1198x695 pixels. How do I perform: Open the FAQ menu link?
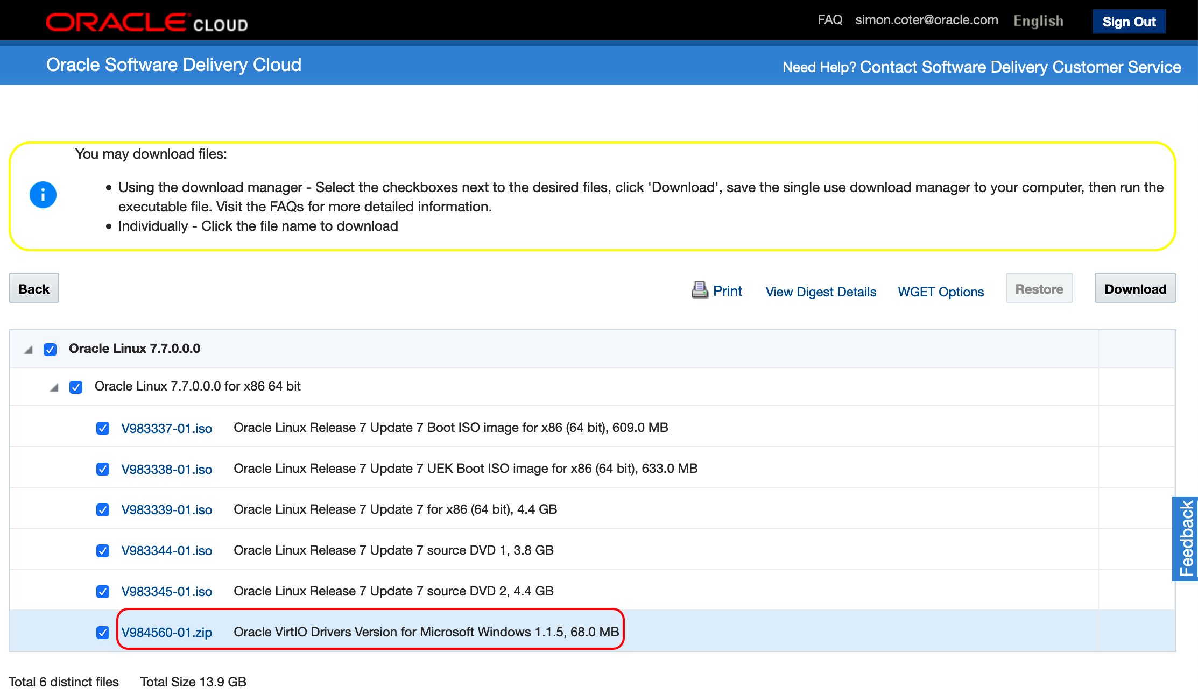[x=829, y=20]
